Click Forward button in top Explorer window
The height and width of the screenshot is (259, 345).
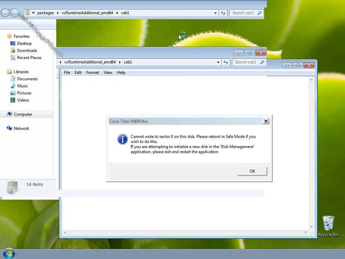[x=14, y=13]
